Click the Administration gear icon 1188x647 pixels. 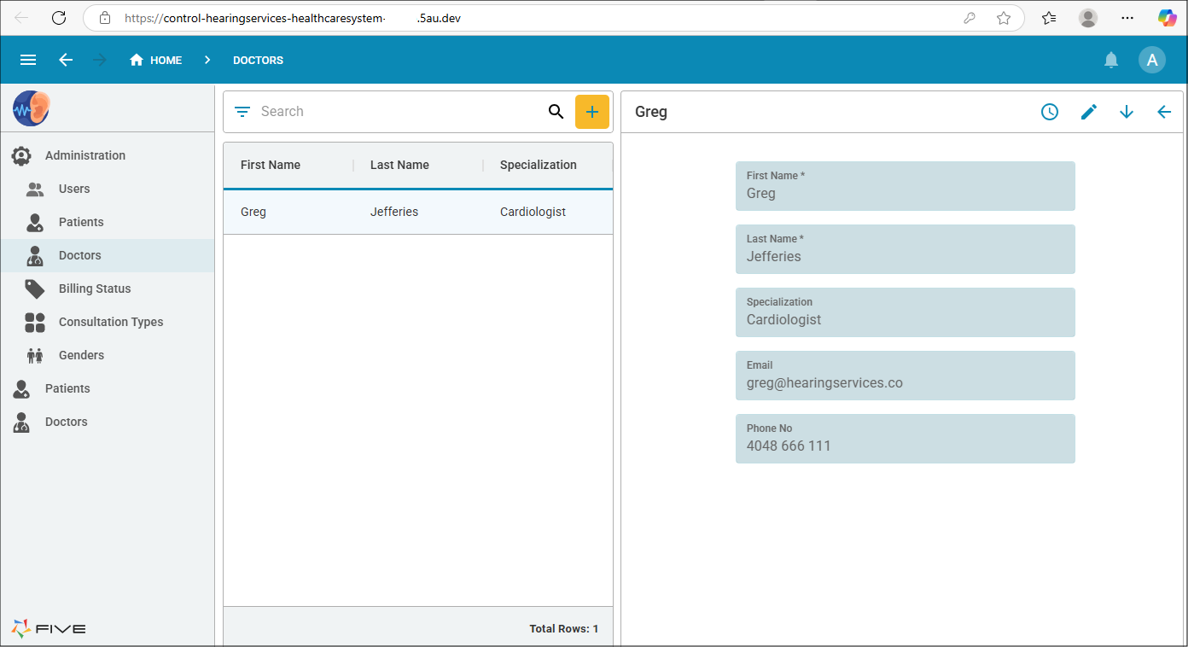(21, 155)
